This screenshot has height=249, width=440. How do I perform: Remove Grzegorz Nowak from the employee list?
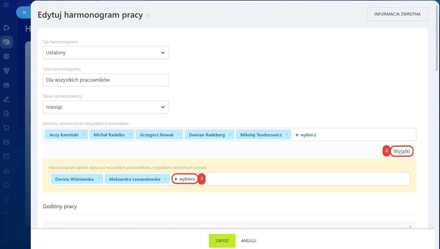[x=179, y=134]
